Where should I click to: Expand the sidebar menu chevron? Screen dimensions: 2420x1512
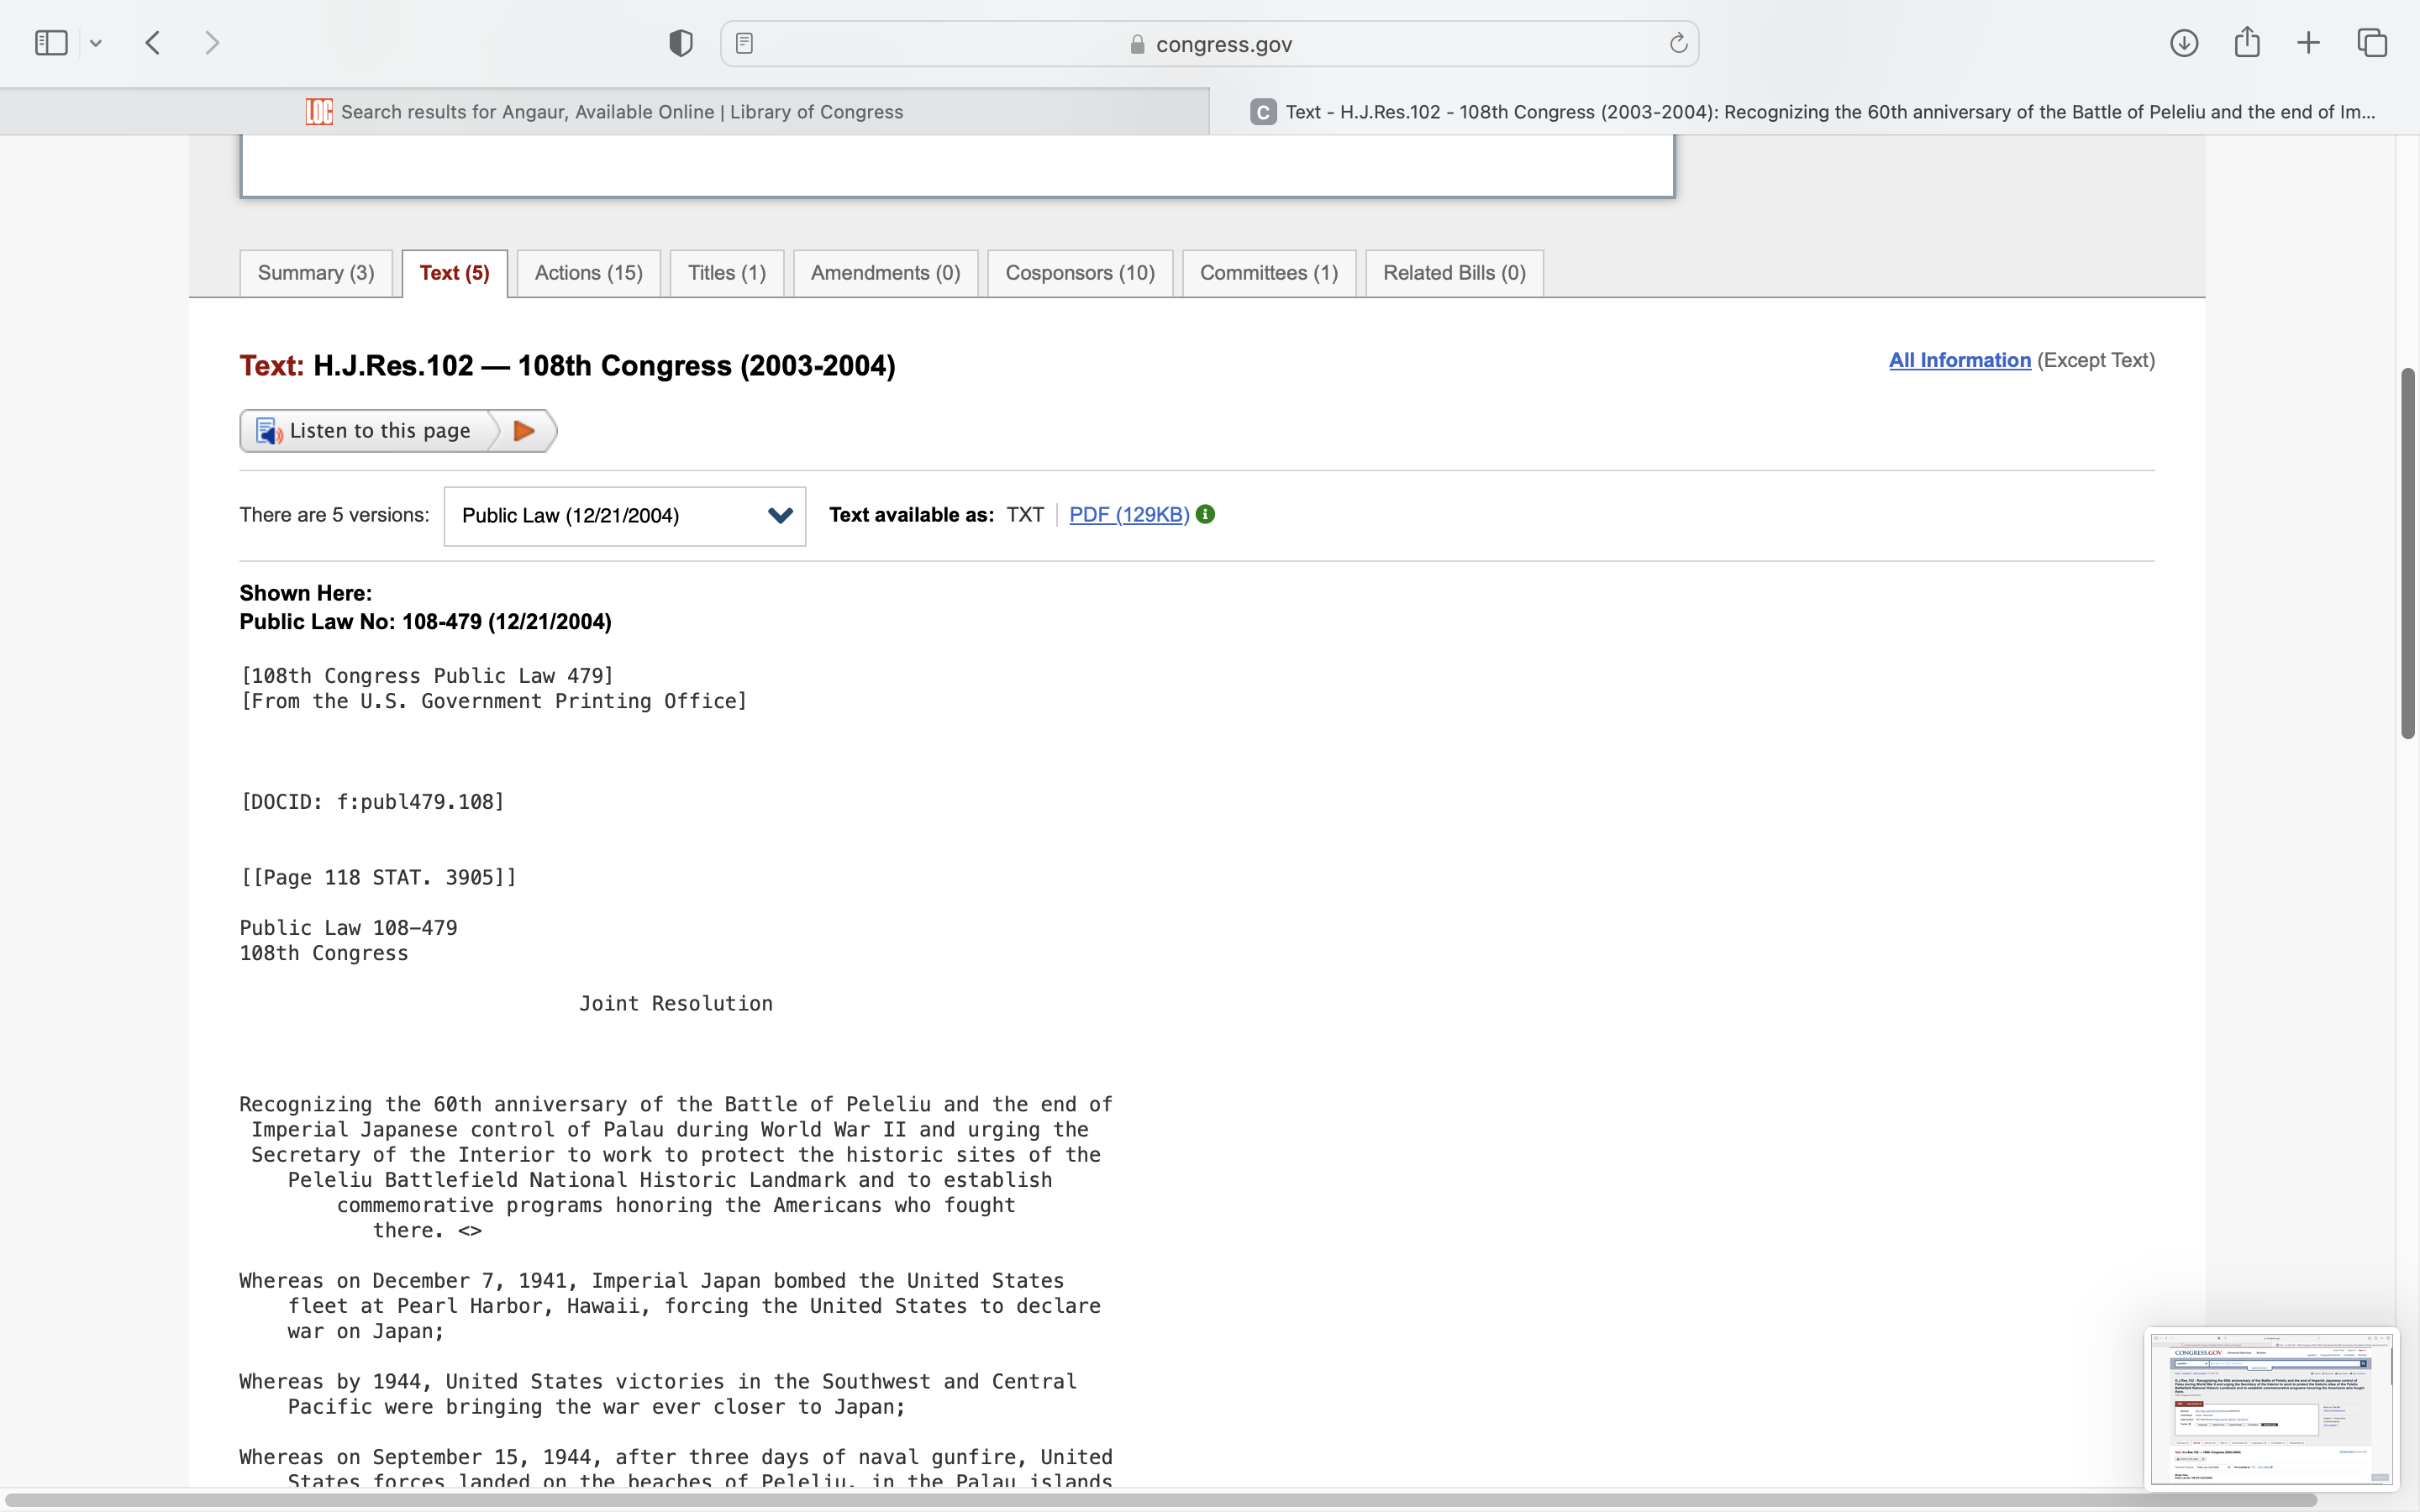pos(96,43)
